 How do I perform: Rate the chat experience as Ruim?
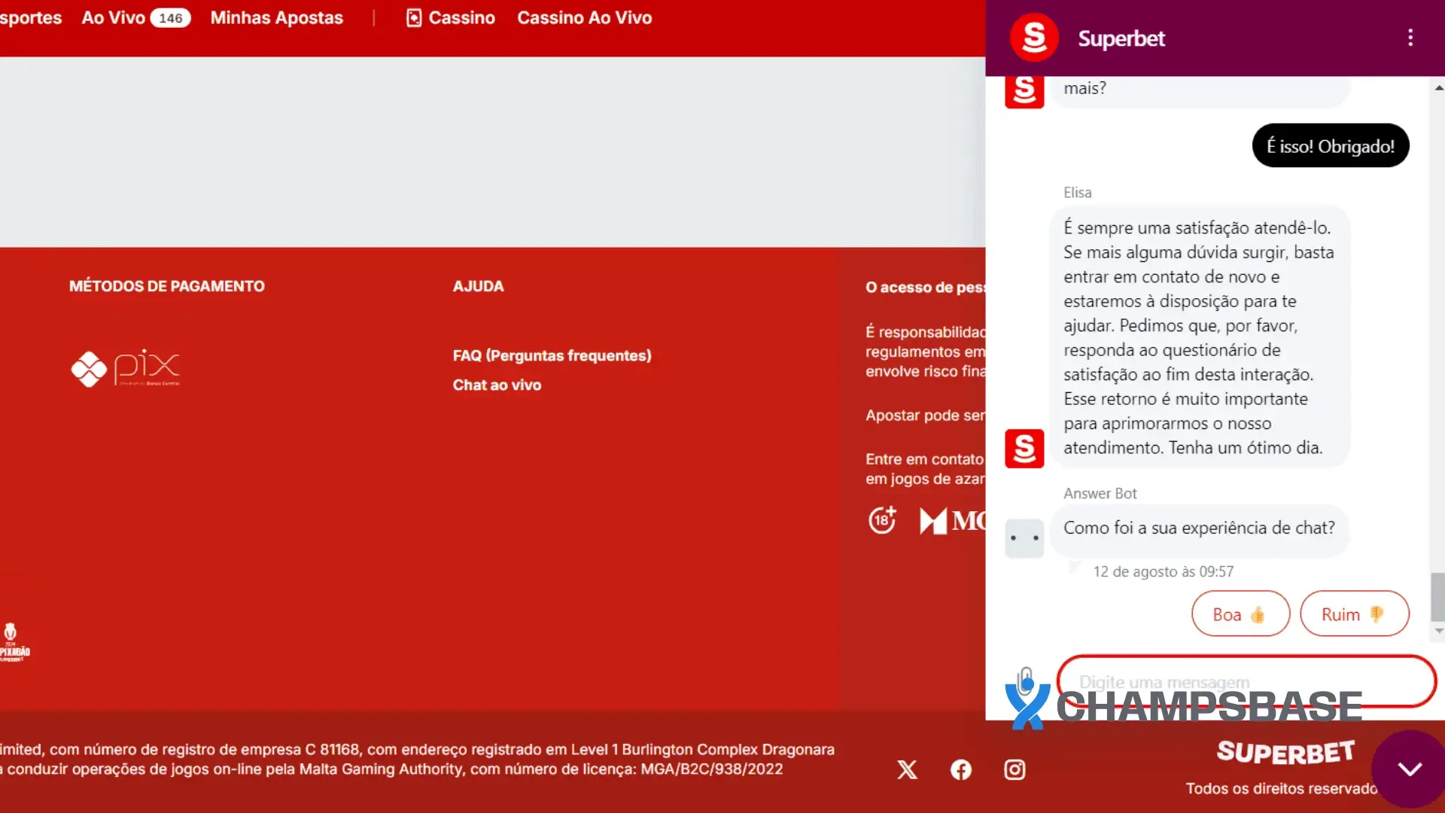(1354, 614)
